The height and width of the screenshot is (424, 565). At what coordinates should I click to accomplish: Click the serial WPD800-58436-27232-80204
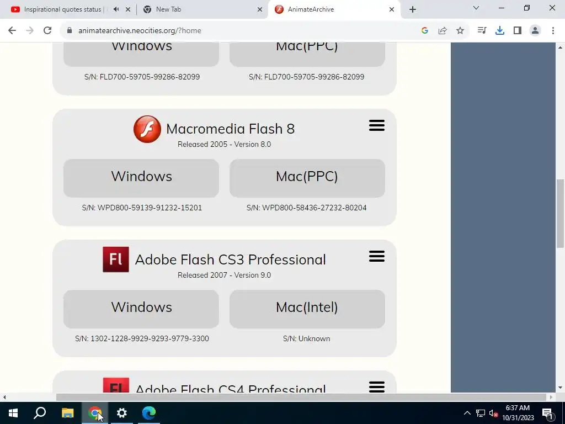[314, 208]
